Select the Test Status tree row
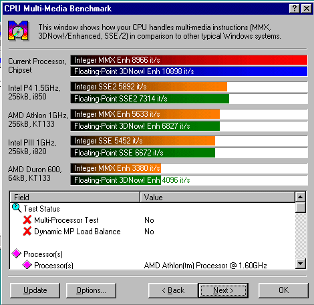Image resolution: width=314 pixels, height=305 pixels. pyautogui.click(x=153, y=209)
